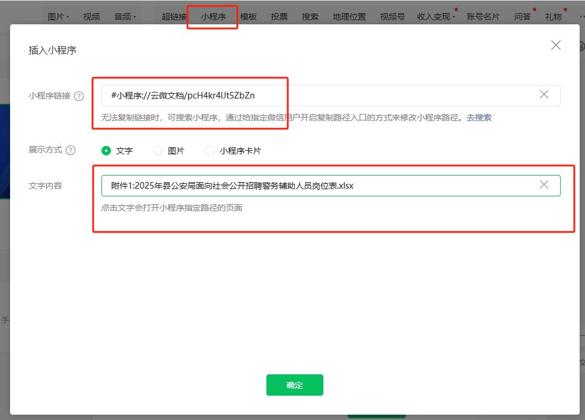Open the 账号名片 toolbar menu
The height and width of the screenshot is (420, 585).
point(483,17)
